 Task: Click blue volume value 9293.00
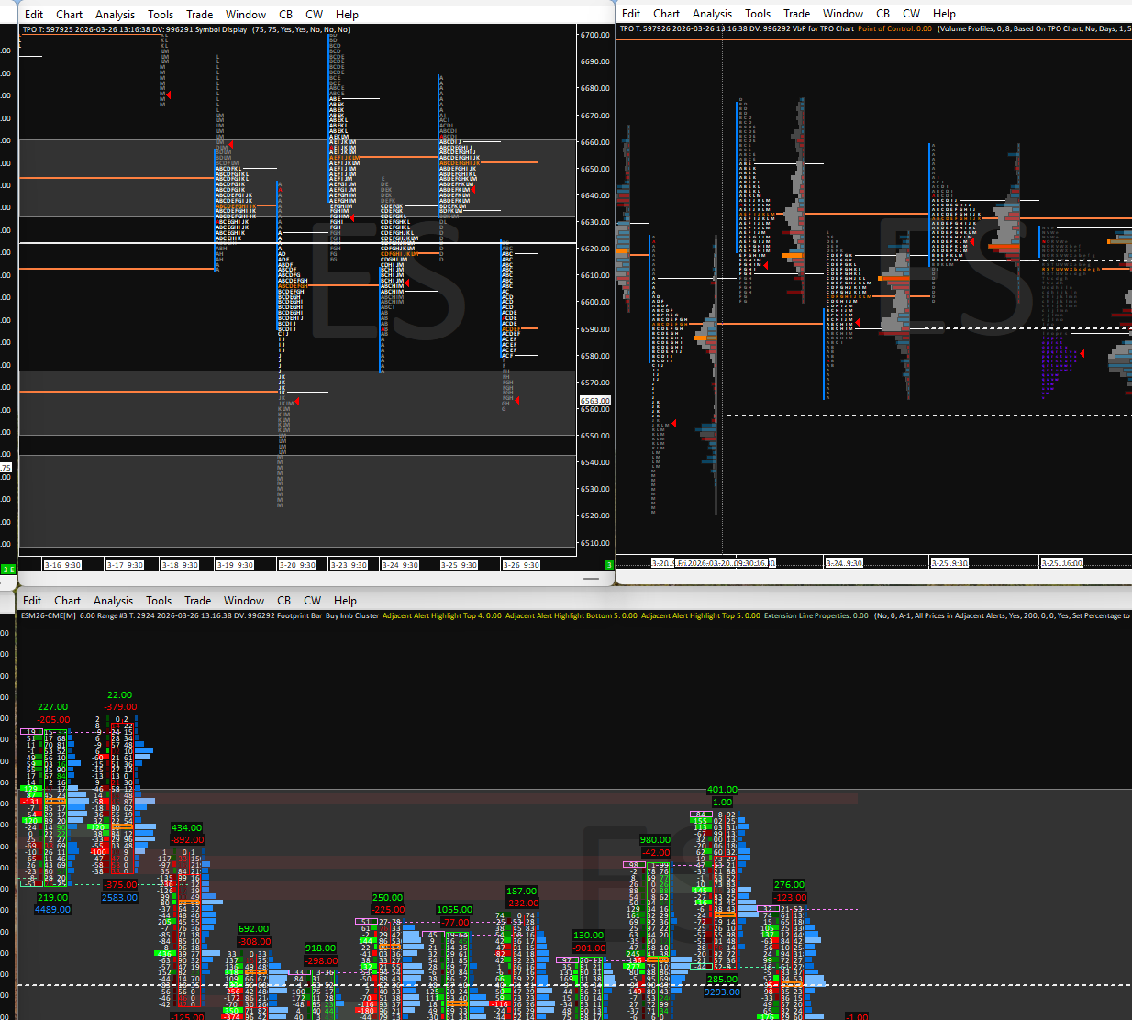pyautogui.click(x=722, y=992)
